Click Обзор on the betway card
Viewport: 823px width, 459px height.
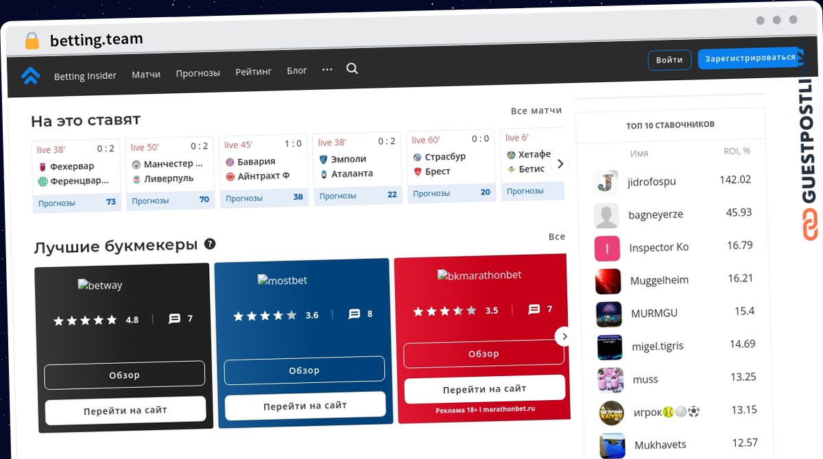tap(125, 375)
